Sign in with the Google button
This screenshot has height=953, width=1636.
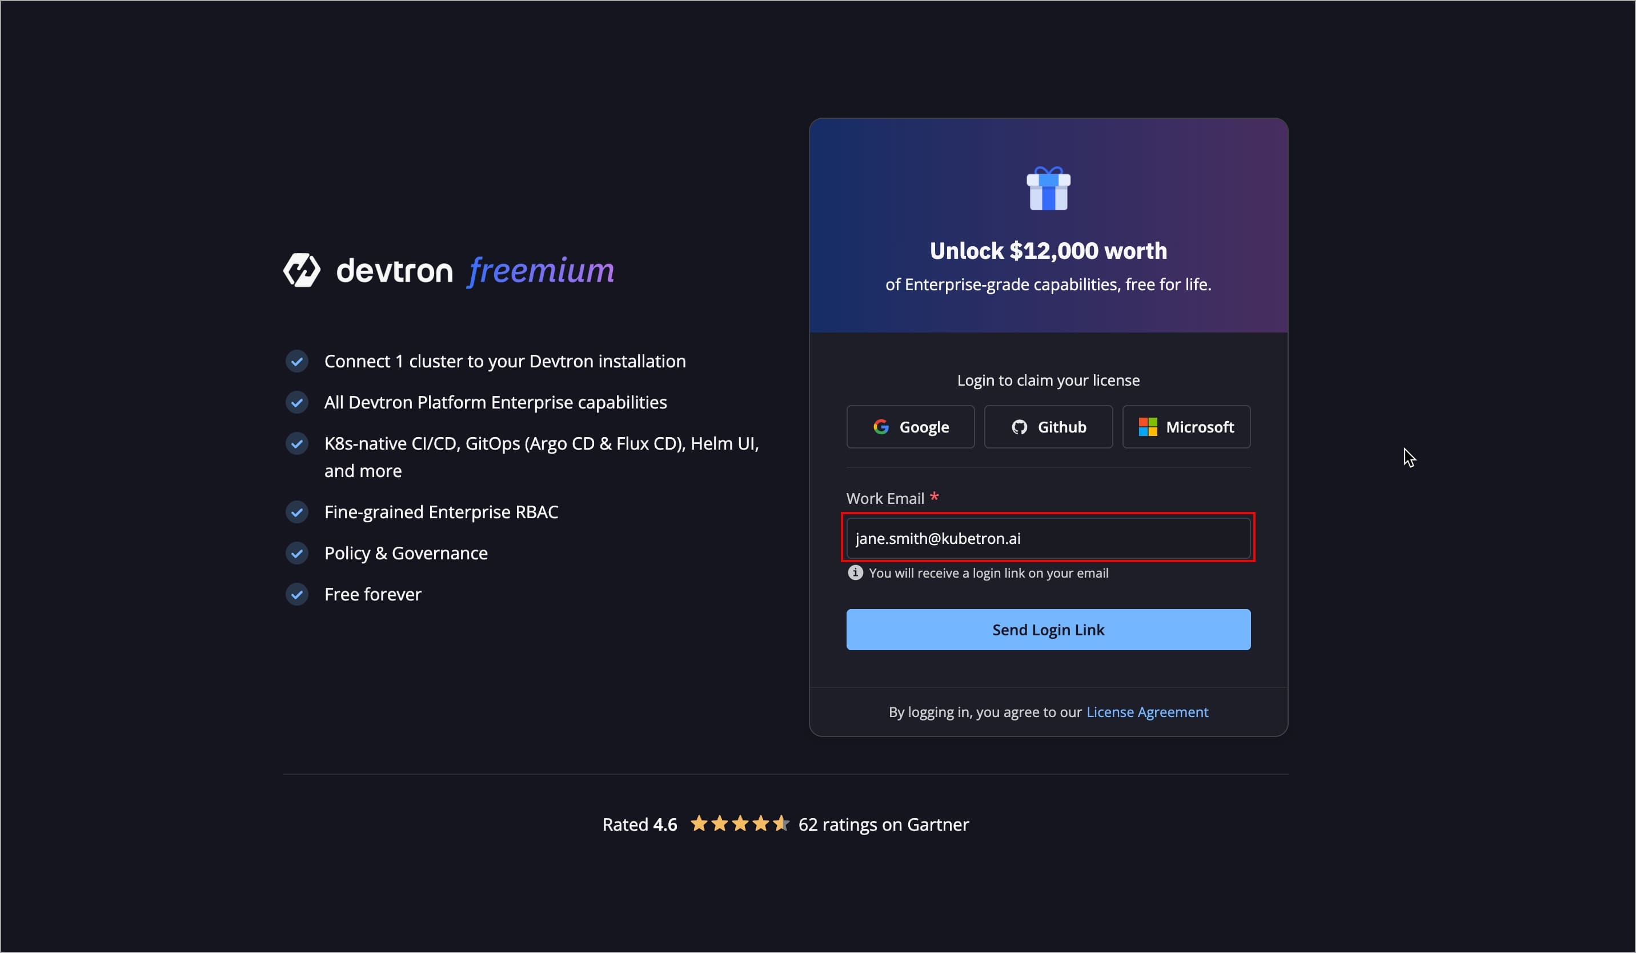coord(910,427)
